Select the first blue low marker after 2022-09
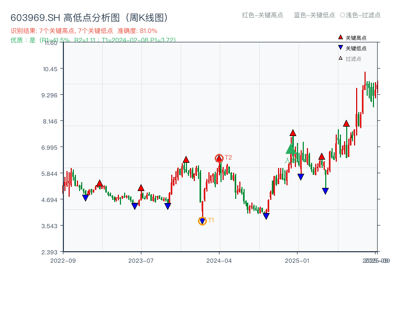This screenshot has width=419, height=314. click(x=85, y=198)
